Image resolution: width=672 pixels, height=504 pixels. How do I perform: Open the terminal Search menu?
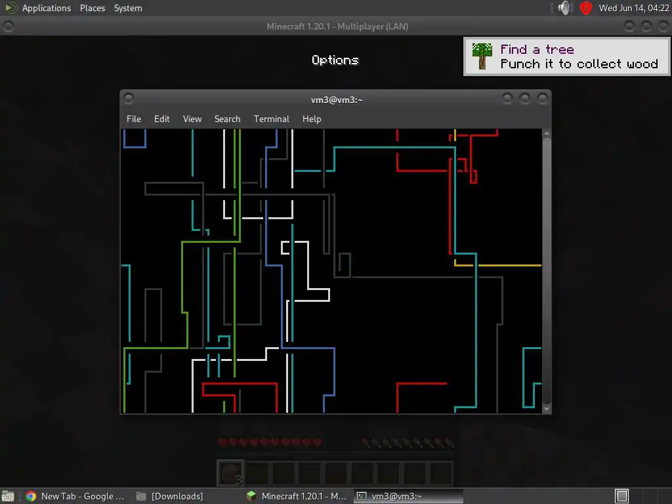coord(227,119)
